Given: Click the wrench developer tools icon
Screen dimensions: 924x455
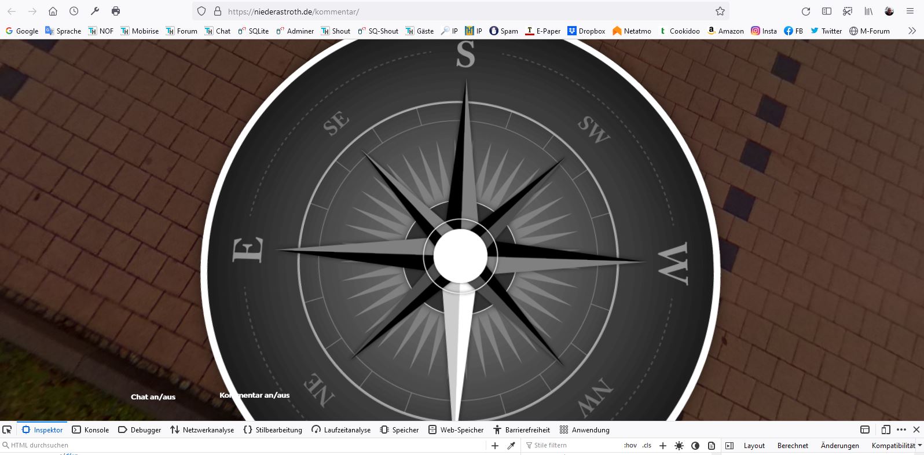Looking at the screenshot, I should pyautogui.click(x=95, y=11).
